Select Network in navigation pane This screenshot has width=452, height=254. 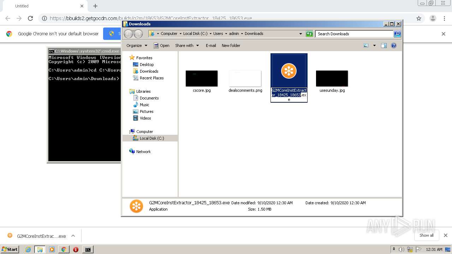pyautogui.click(x=140, y=152)
